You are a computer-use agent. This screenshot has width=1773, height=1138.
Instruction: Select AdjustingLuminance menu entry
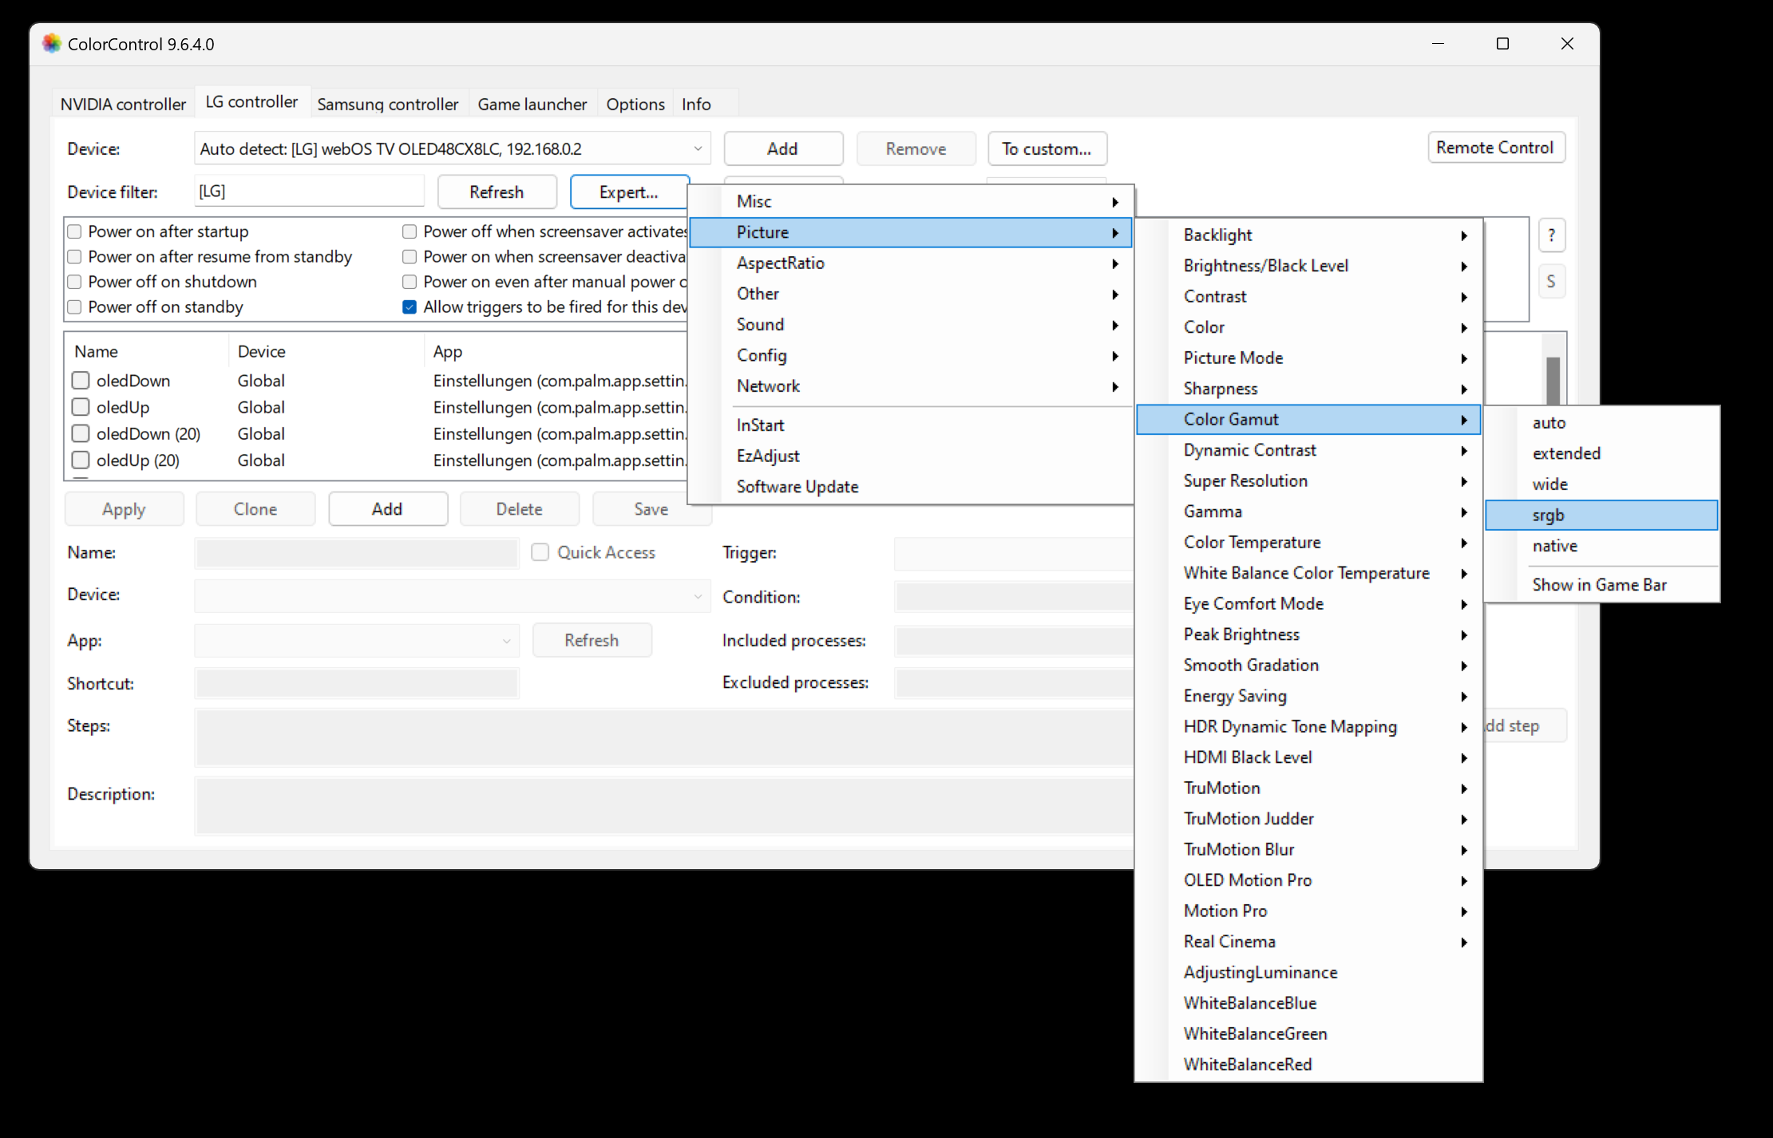click(x=1308, y=973)
